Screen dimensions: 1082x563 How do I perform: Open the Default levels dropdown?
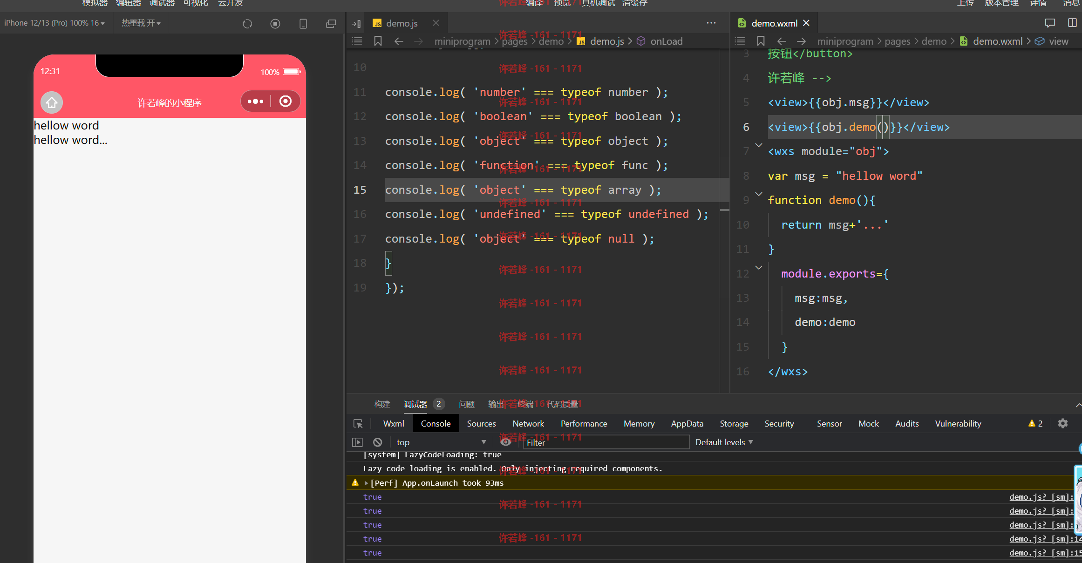724,442
